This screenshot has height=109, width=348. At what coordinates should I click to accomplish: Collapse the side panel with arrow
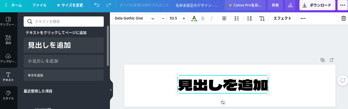pyautogui.click(x=111, y=90)
